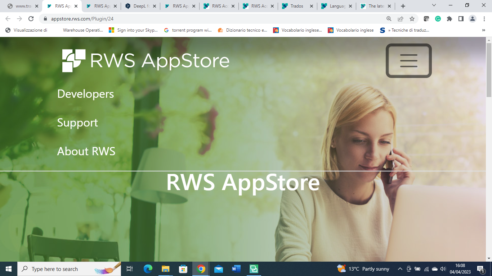Screen dimensions: 492x276
Task: Expand the overflow bookmarks chevron
Action: [x=483, y=30]
